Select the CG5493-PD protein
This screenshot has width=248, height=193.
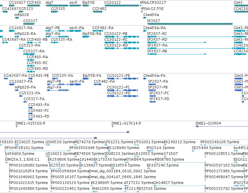click(30, 119)
